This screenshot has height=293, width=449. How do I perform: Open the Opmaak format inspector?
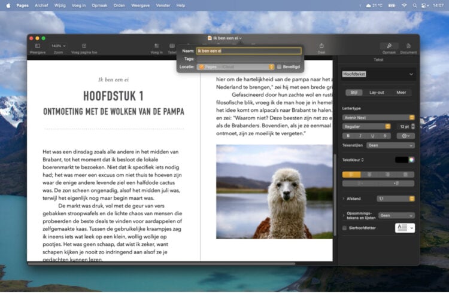click(389, 46)
